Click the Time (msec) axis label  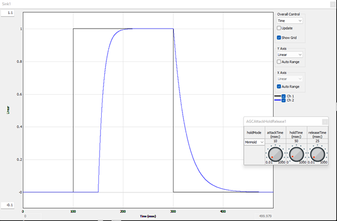148,216
